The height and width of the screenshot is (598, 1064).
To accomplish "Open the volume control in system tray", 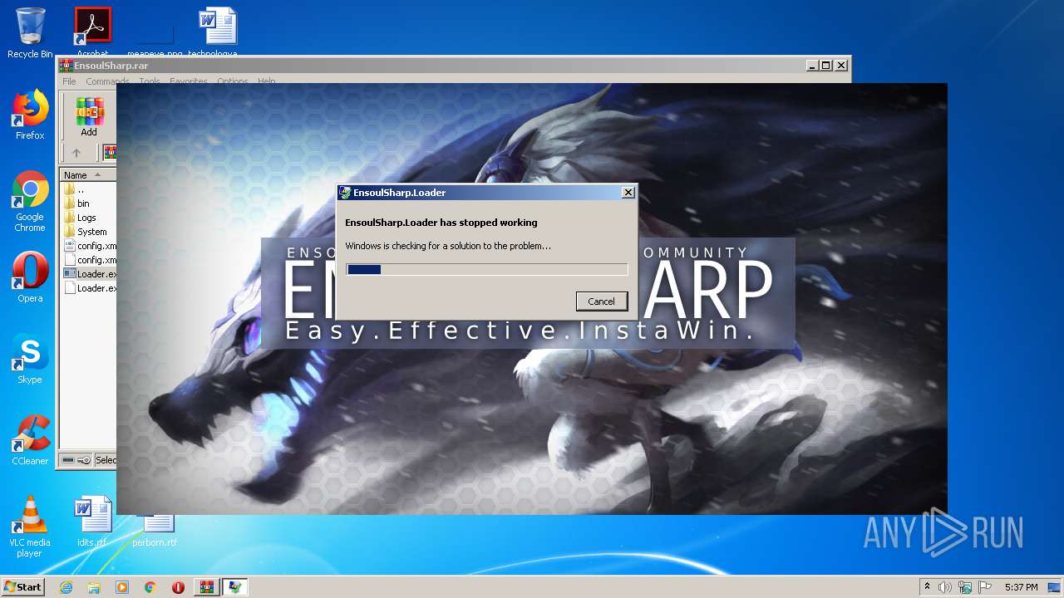I will 945,587.
